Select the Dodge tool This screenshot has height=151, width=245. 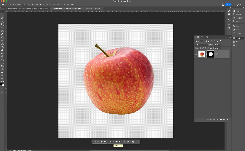pos(2,56)
